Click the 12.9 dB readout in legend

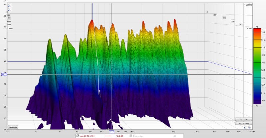point(119,136)
